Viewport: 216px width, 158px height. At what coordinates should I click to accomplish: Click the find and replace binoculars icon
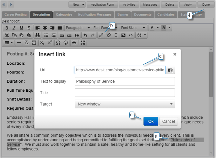38,35
